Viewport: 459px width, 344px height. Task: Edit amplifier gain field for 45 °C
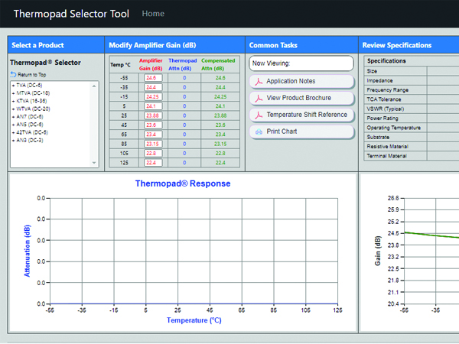click(153, 125)
